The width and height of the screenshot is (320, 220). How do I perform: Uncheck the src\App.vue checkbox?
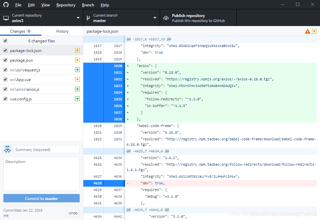5,79
